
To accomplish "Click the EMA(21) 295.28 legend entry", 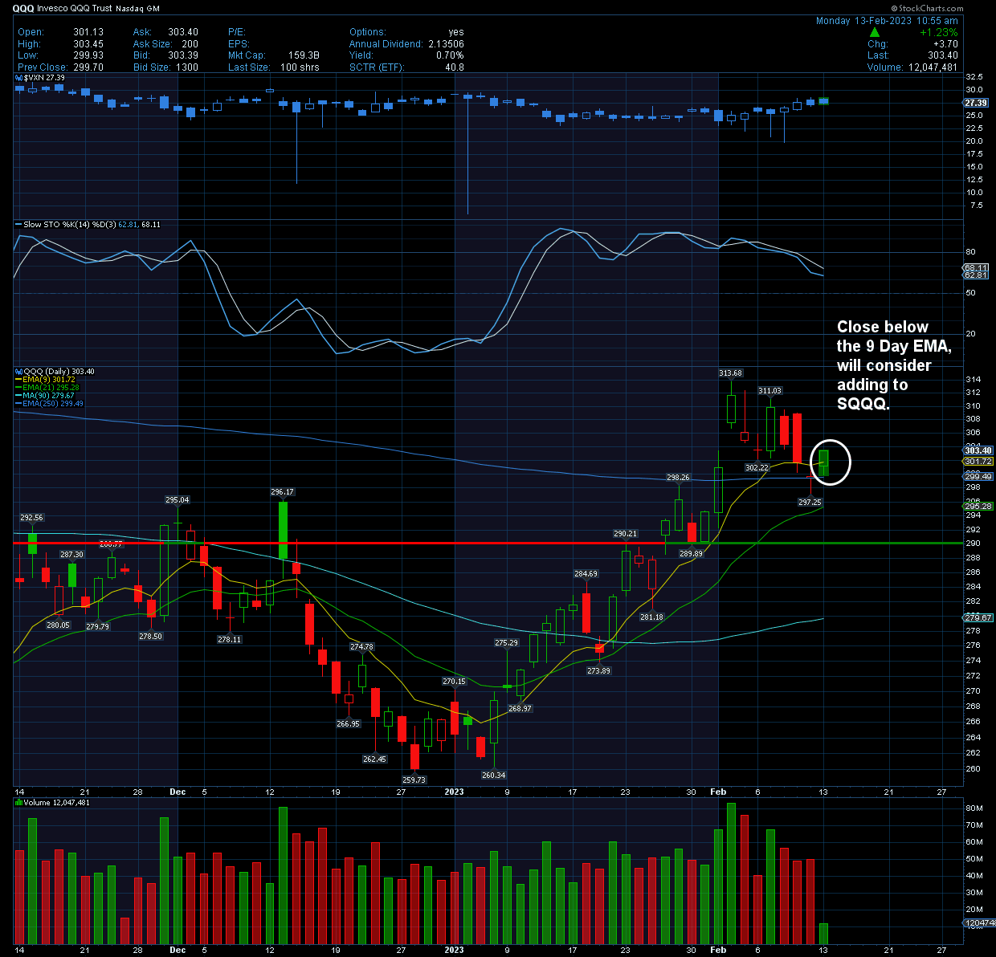I will [51, 388].
